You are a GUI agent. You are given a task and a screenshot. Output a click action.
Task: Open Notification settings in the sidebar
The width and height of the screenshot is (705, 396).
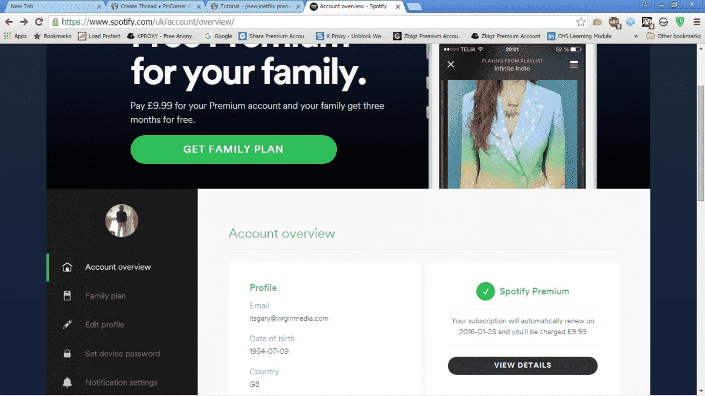(122, 382)
